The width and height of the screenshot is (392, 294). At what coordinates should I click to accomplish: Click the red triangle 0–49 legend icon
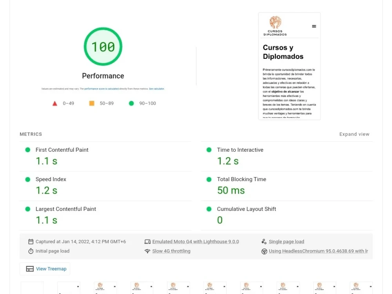(55, 103)
